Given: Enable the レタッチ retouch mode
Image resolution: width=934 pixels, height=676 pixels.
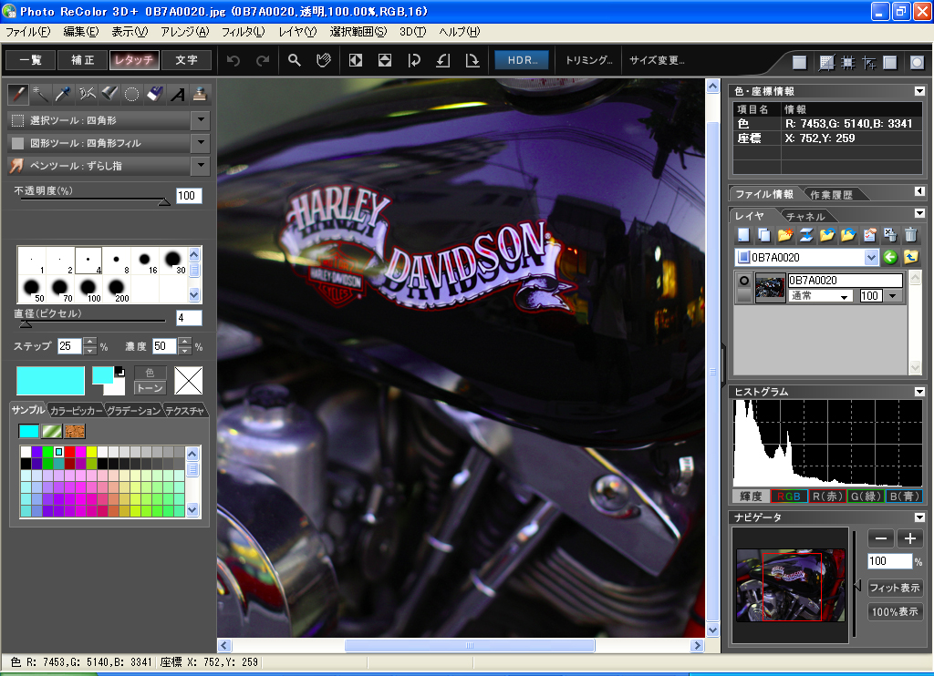Looking at the screenshot, I should [134, 60].
